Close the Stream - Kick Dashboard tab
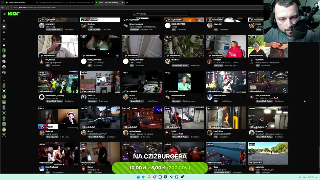This screenshot has width=320, height=180. (33, 2)
